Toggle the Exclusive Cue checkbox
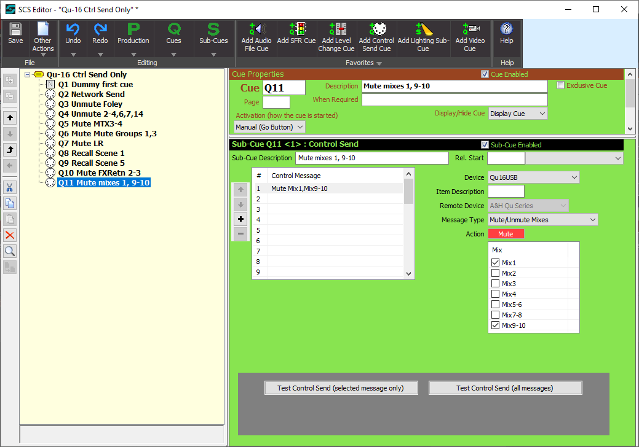The width and height of the screenshot is (639, 447). pos(560,85)
